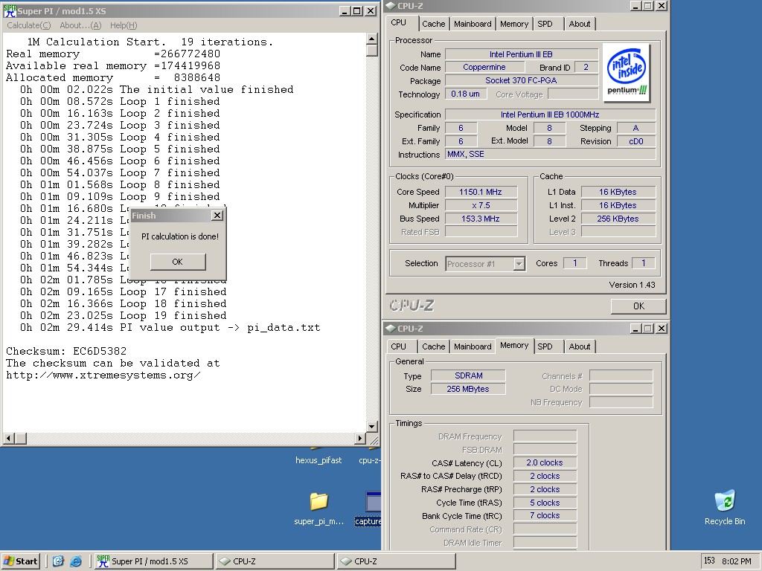Switch to CPU tab in lower CPU-Z
762x571 pixels.
[x=399, y=346]
